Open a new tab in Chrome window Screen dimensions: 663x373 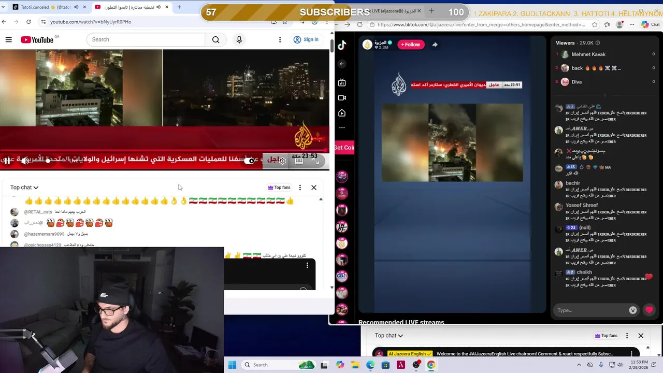point(179,7)
